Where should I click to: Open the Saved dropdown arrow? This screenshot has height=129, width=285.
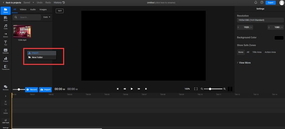coord(33,3)
